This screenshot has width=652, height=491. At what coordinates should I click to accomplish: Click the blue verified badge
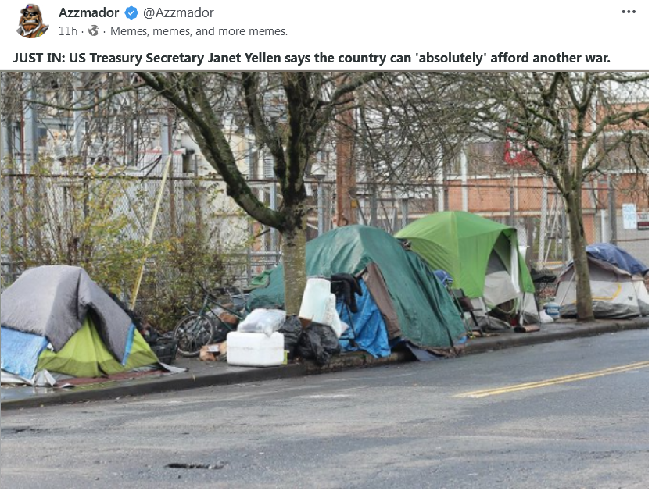tap(131, 13)
